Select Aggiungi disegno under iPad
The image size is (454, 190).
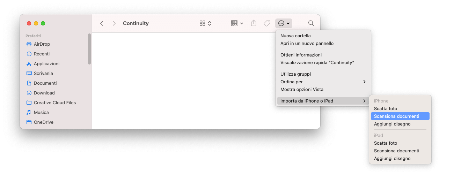(x=400, y=159)
